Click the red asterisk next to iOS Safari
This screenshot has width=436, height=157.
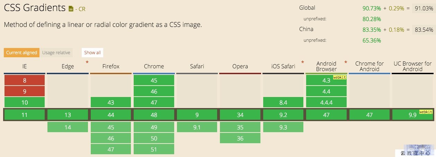[x=303, y=62]
